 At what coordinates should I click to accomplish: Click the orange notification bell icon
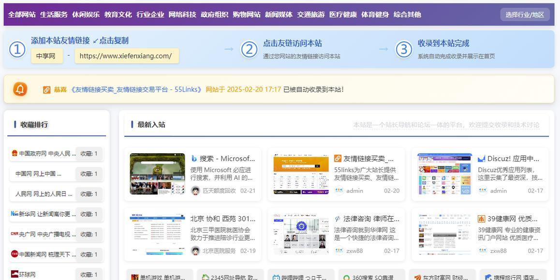20,89
